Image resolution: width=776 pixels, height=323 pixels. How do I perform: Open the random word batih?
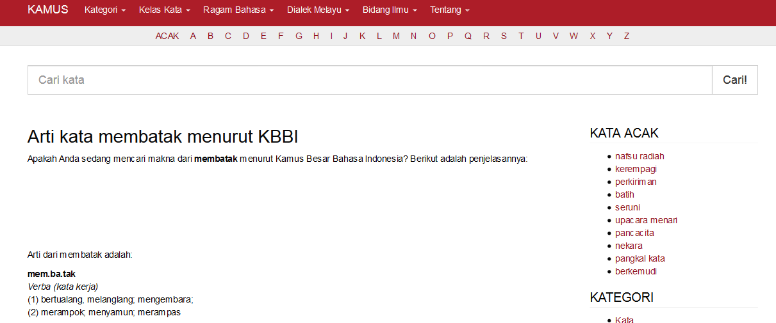(625, 194)
